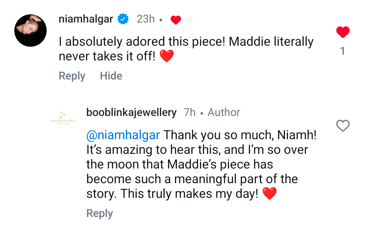The image size is (368, 236).
Task: Click niamhalgar's profile picture
Action: (x=30, y=30)
